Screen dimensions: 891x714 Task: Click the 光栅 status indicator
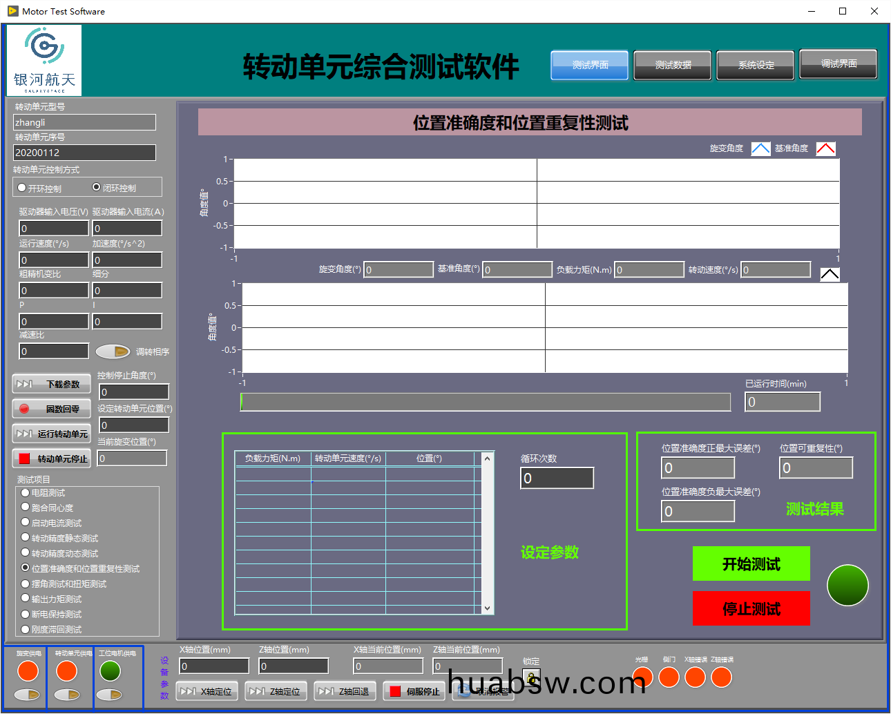click(642, 677)
